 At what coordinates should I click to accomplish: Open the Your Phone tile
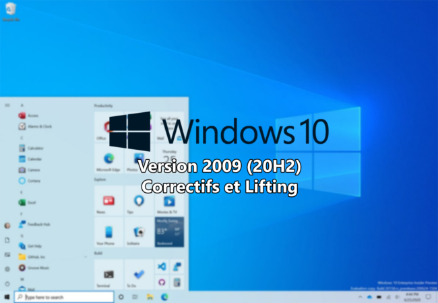[x=108, y=232]
